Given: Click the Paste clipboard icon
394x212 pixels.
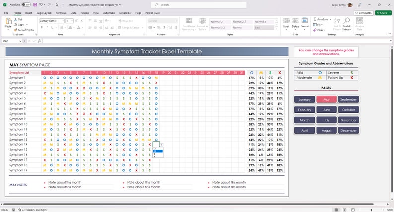Looking at the screenshot, I should tap(8, 21).
